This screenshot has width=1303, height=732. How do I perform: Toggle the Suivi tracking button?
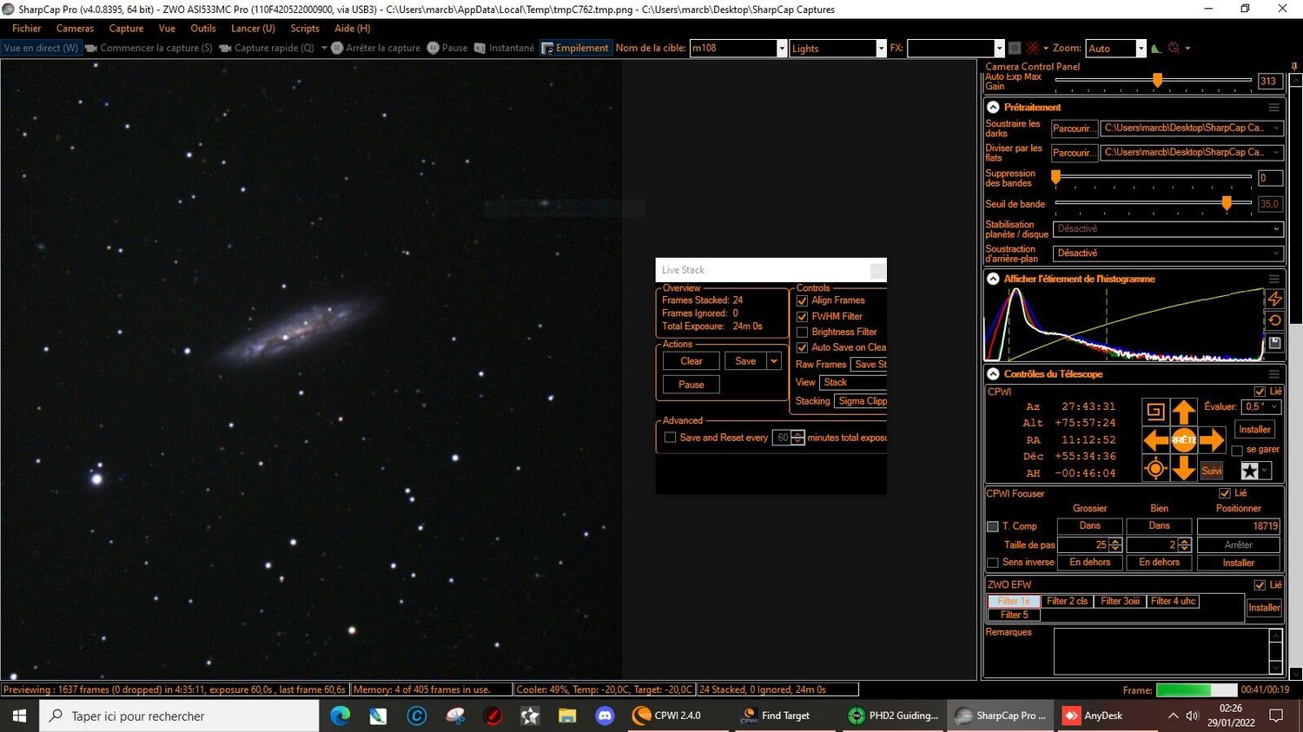point(1212,471)
